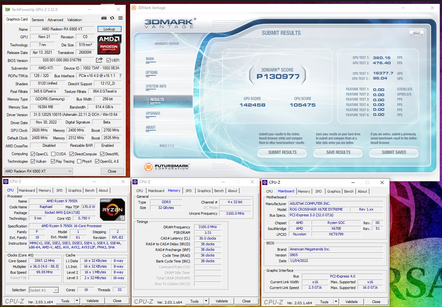Click the 3DMark Vantage title bar icon

tap(134, 7)
